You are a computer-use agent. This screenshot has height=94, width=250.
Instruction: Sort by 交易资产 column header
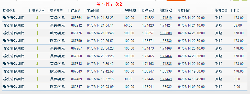coord(57,11)
